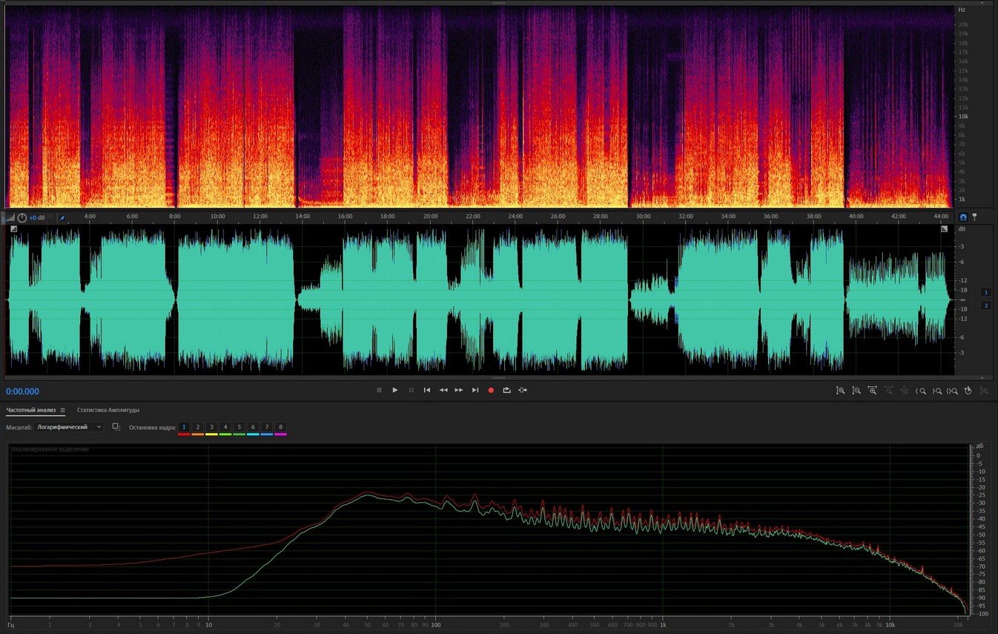Jump to the previous marker in transport
Screen dimensions: 998x634
[427, 390]
